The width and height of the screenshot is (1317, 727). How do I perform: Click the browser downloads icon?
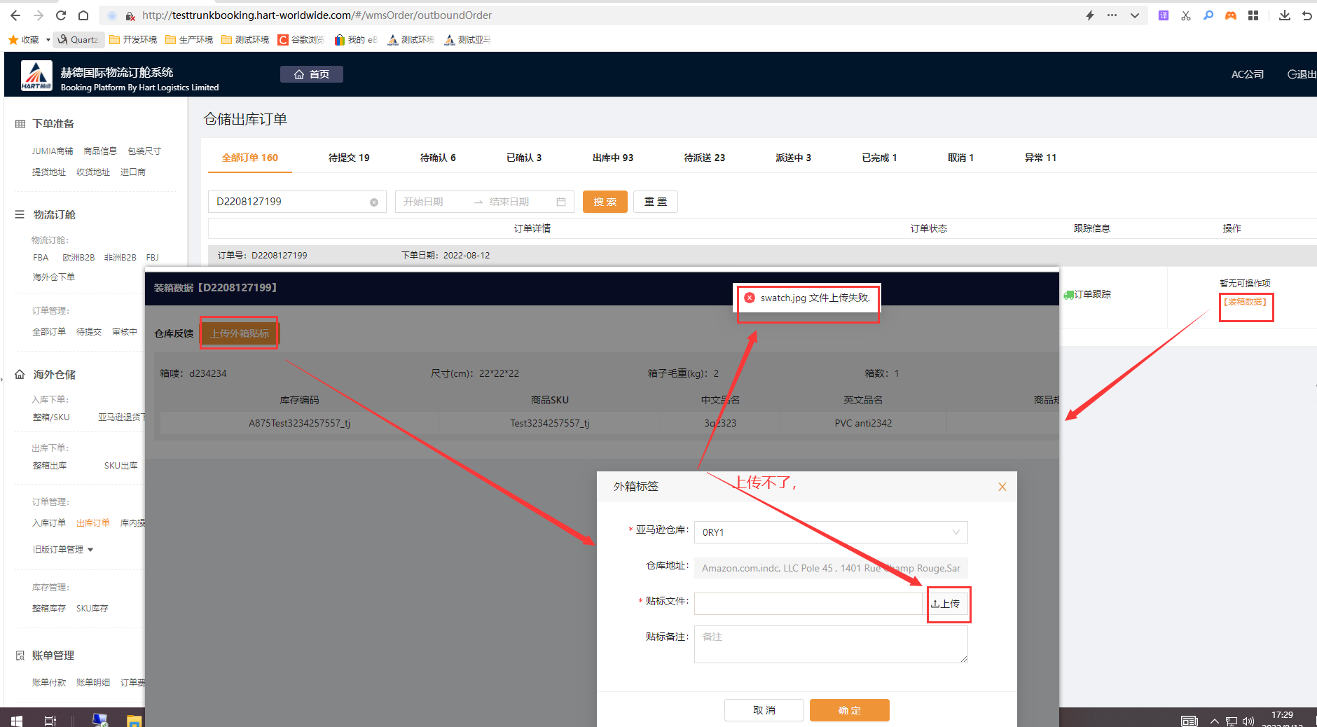coord(1284,15)
